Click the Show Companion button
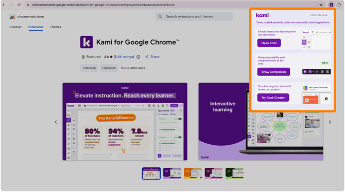The image size is (345, 192). pos(273,72)
